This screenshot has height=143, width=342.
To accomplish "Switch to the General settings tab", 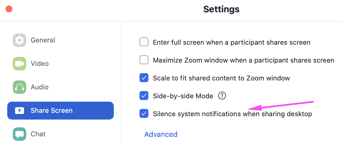I will (x=43, y=40).
